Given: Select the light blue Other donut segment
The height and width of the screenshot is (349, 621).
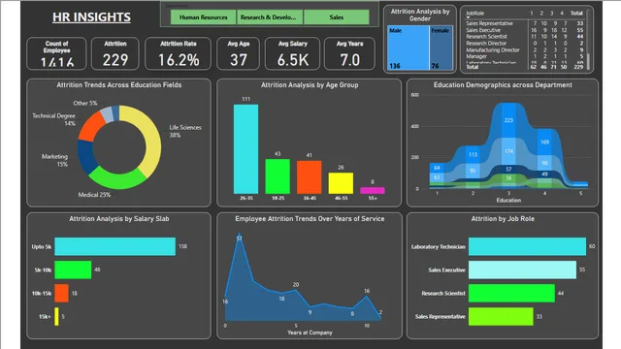Looking at the screenshot, I should coord(108,114).
